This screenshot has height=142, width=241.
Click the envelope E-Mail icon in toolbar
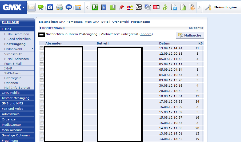(32, 7)
